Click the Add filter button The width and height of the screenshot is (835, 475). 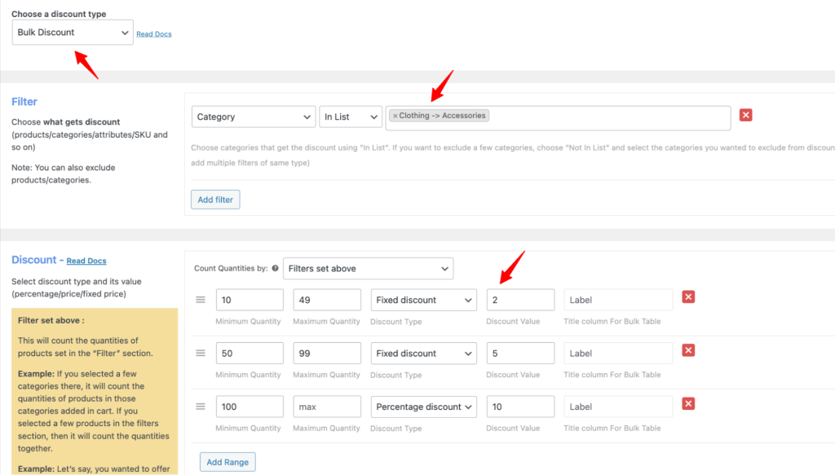pyautogui.click(x=214, y=199)
